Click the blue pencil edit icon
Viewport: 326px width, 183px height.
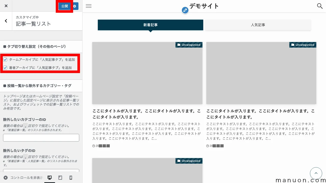(185, 10)
